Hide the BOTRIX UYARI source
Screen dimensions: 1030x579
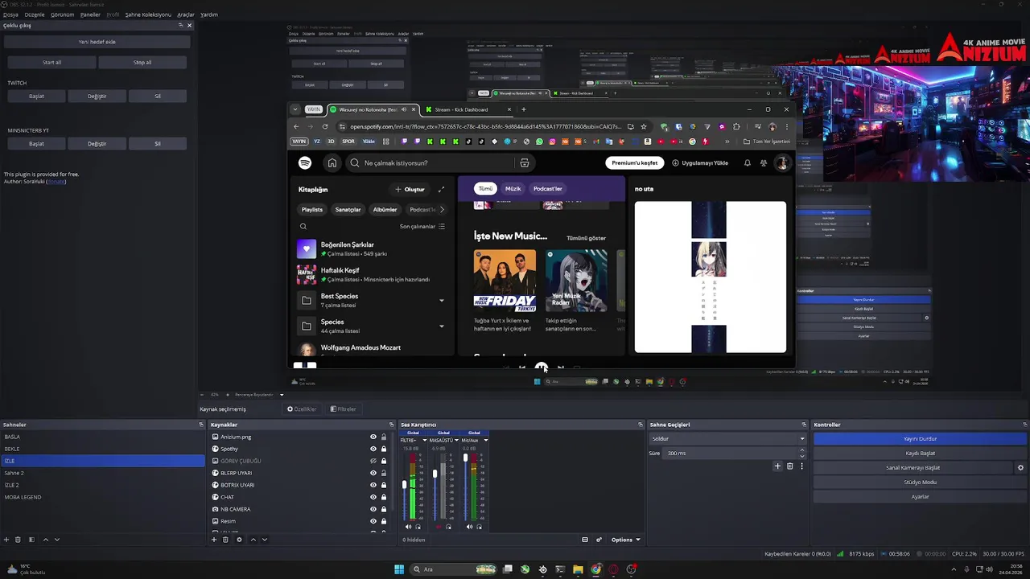coord(373,485)
